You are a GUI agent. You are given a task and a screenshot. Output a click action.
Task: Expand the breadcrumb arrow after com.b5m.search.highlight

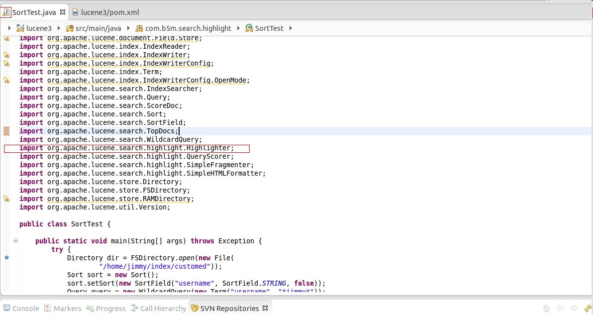click(x=238, y=28)
